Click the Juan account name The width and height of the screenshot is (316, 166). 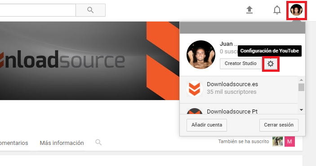(x=228, y=44)
